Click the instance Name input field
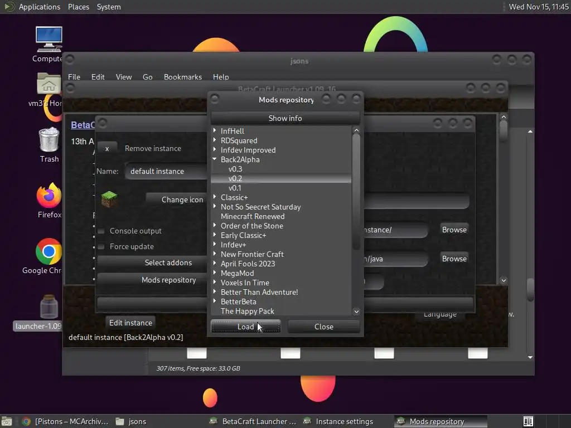Viewport: 571px width, 428px height. [166, 171]
